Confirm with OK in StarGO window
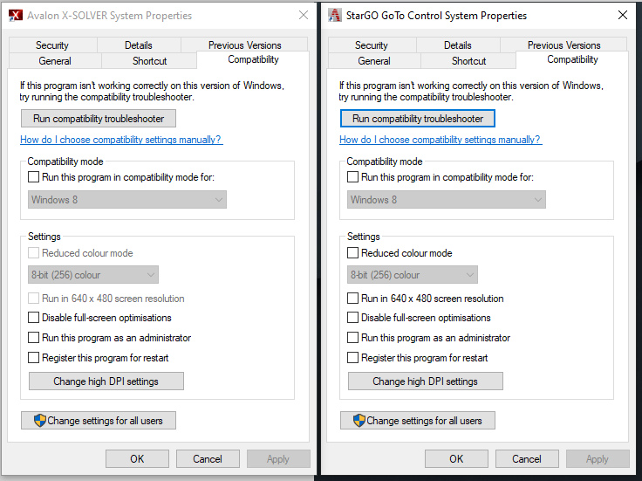The height and width of the screenshot is (481, 642). point(456,459)
